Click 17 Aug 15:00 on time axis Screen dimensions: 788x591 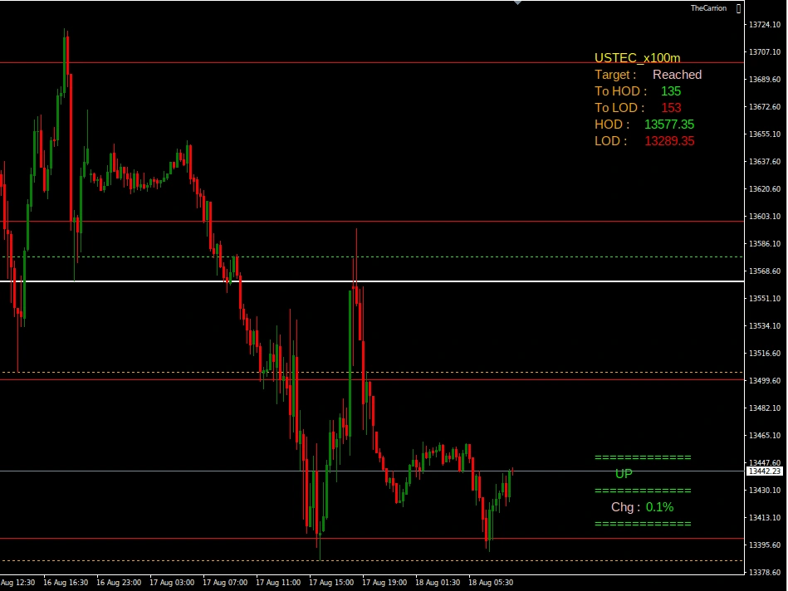[x=331, y=583]
